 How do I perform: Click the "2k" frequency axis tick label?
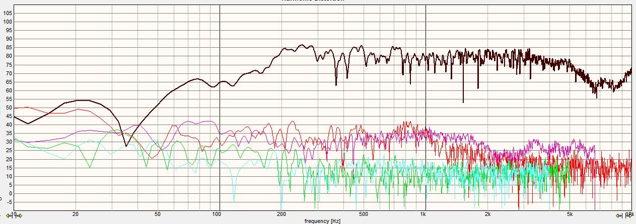[x=487, y=214]
